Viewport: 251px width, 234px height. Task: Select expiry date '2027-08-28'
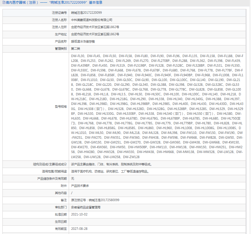click(x=79, y=229)
